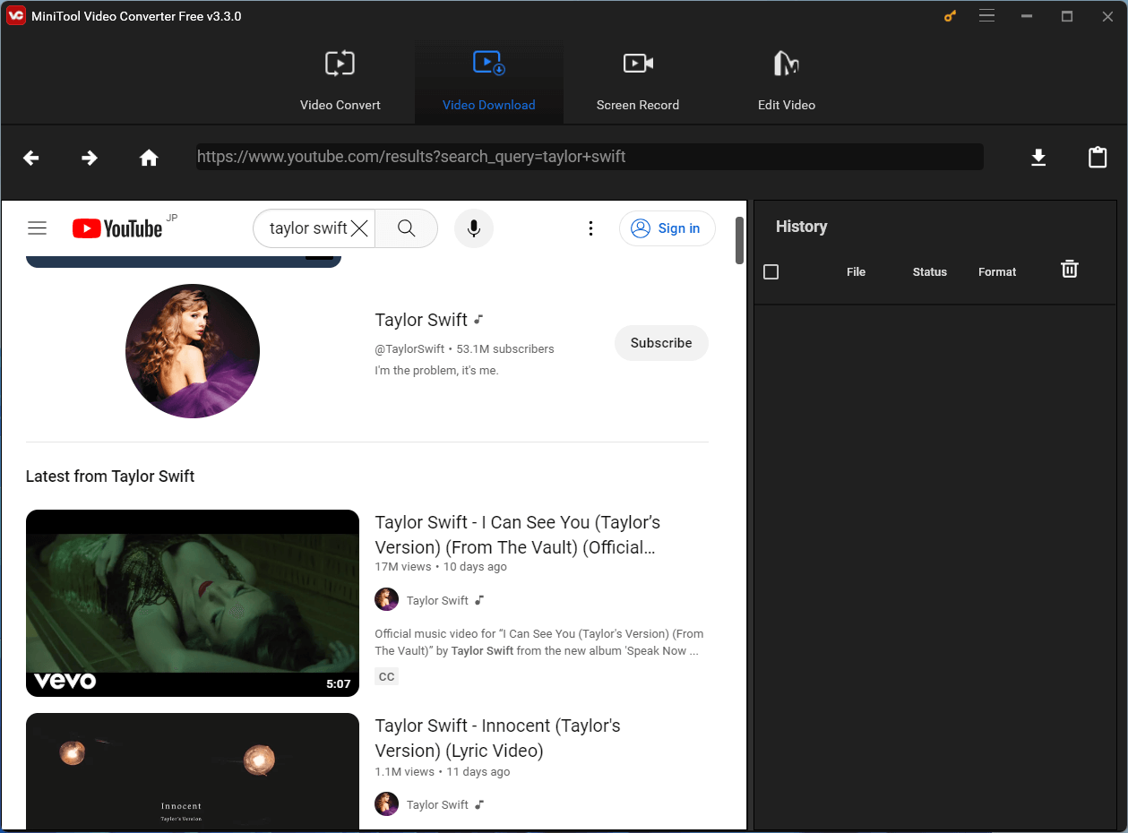Maximize the MiniTool window
This screenshot has height=833, width=1128.
pos(1067,16)
